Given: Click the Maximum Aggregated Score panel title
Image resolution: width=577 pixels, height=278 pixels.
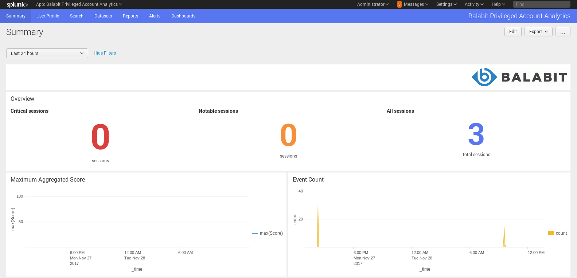Looking at the screenshot, I should click(x=48, y=180).
